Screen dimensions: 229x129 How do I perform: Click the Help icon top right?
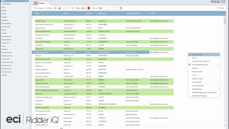[x=219, y=8]
